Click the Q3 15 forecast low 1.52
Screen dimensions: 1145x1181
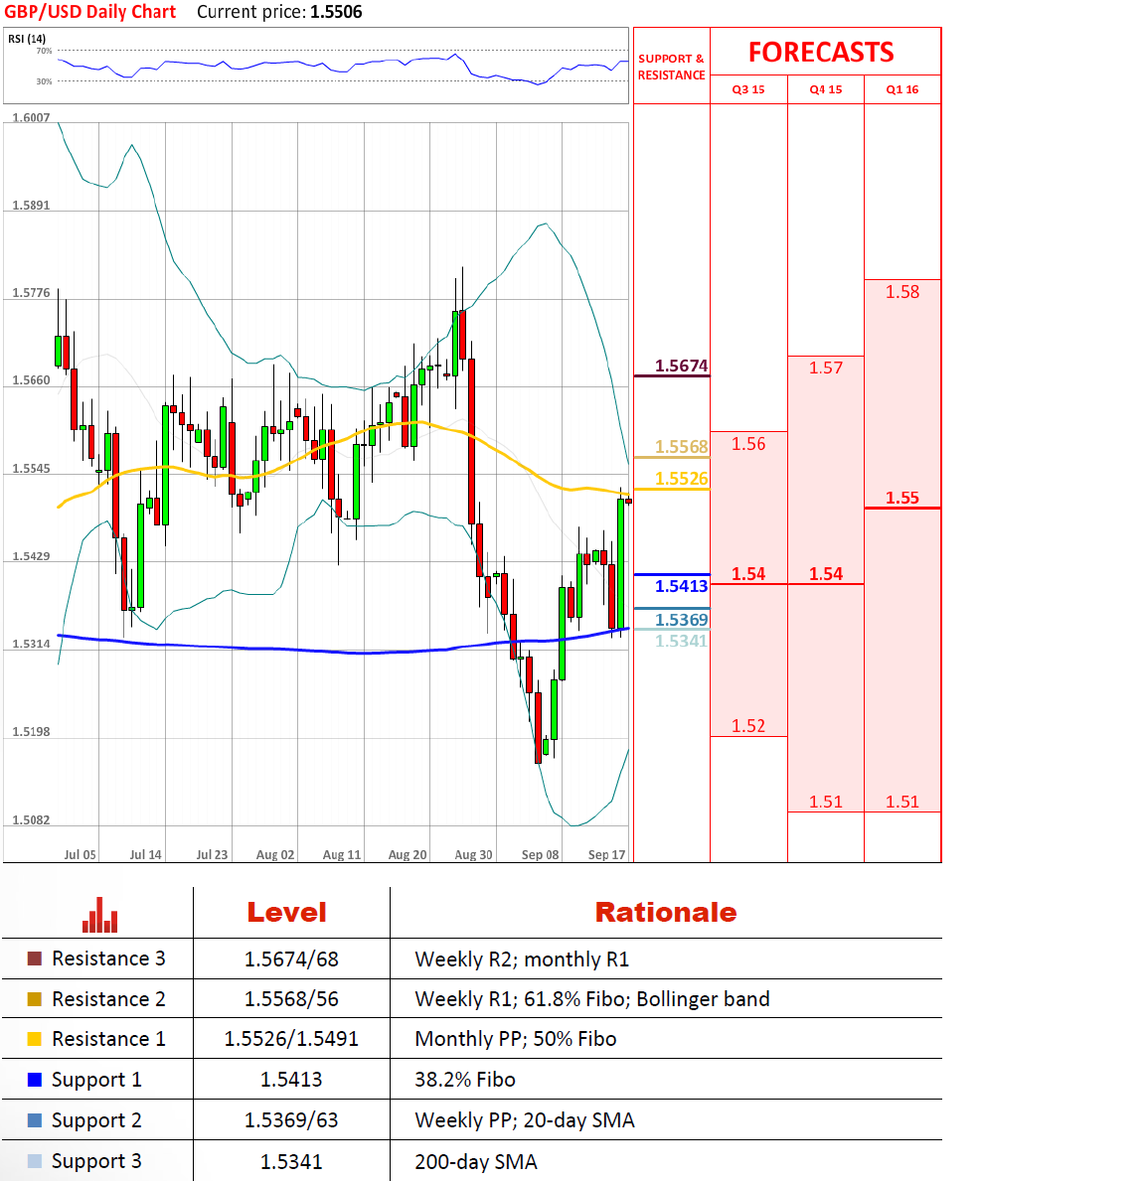(748, 726)
